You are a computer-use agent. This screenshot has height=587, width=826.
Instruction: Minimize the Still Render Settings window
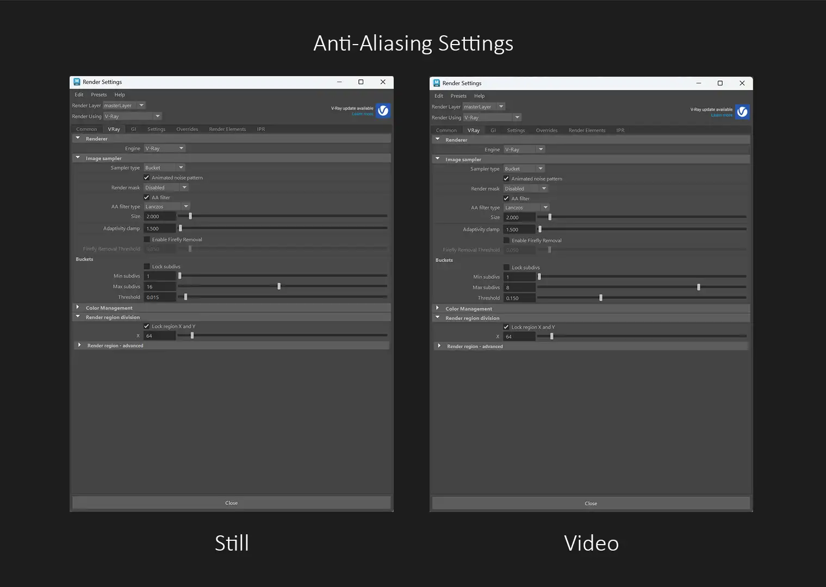click(339, 82)
